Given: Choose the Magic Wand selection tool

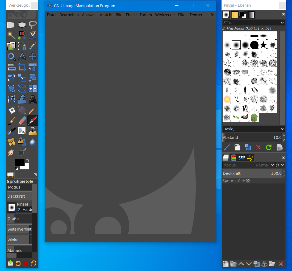Looking at the screenshot, I should coord(11,35).
